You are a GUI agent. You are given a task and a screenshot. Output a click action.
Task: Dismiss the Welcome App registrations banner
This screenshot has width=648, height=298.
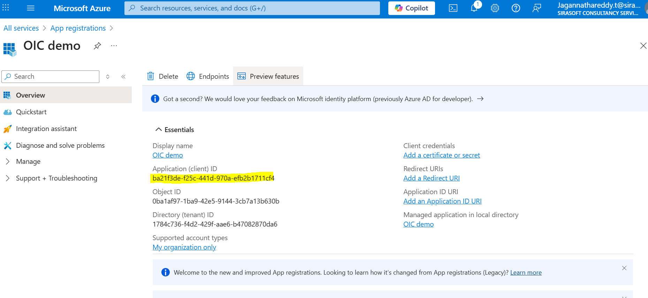(624, 268)
